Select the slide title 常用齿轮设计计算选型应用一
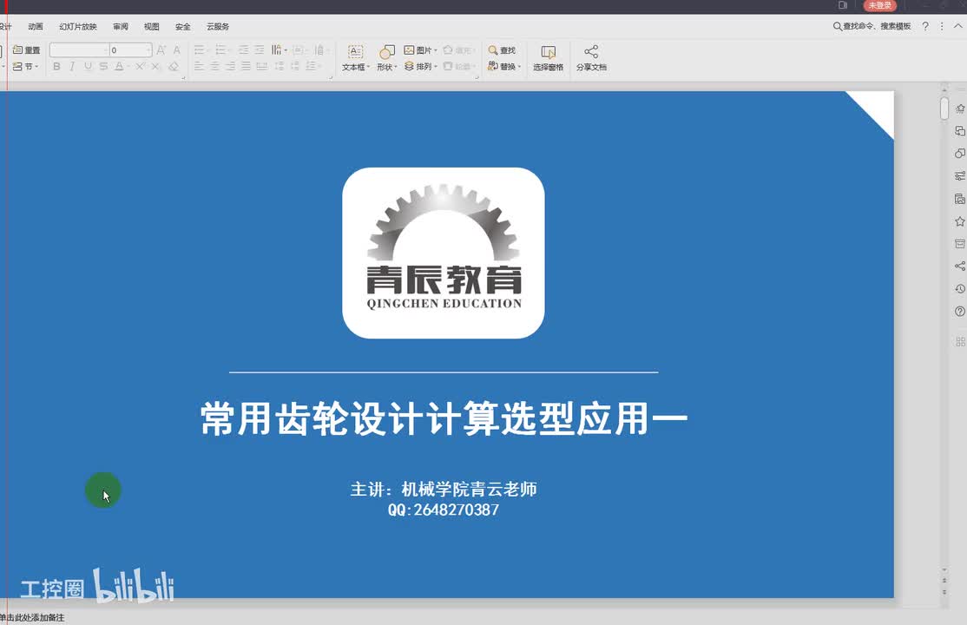967x625 pixels. [x=444, y=419]
